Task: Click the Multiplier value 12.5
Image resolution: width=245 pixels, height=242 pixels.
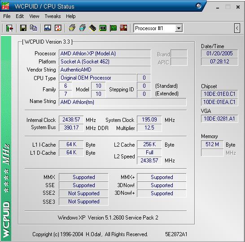Action: 149,128
